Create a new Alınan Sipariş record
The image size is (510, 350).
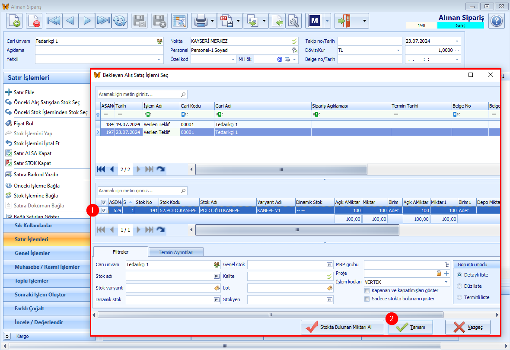14,21
